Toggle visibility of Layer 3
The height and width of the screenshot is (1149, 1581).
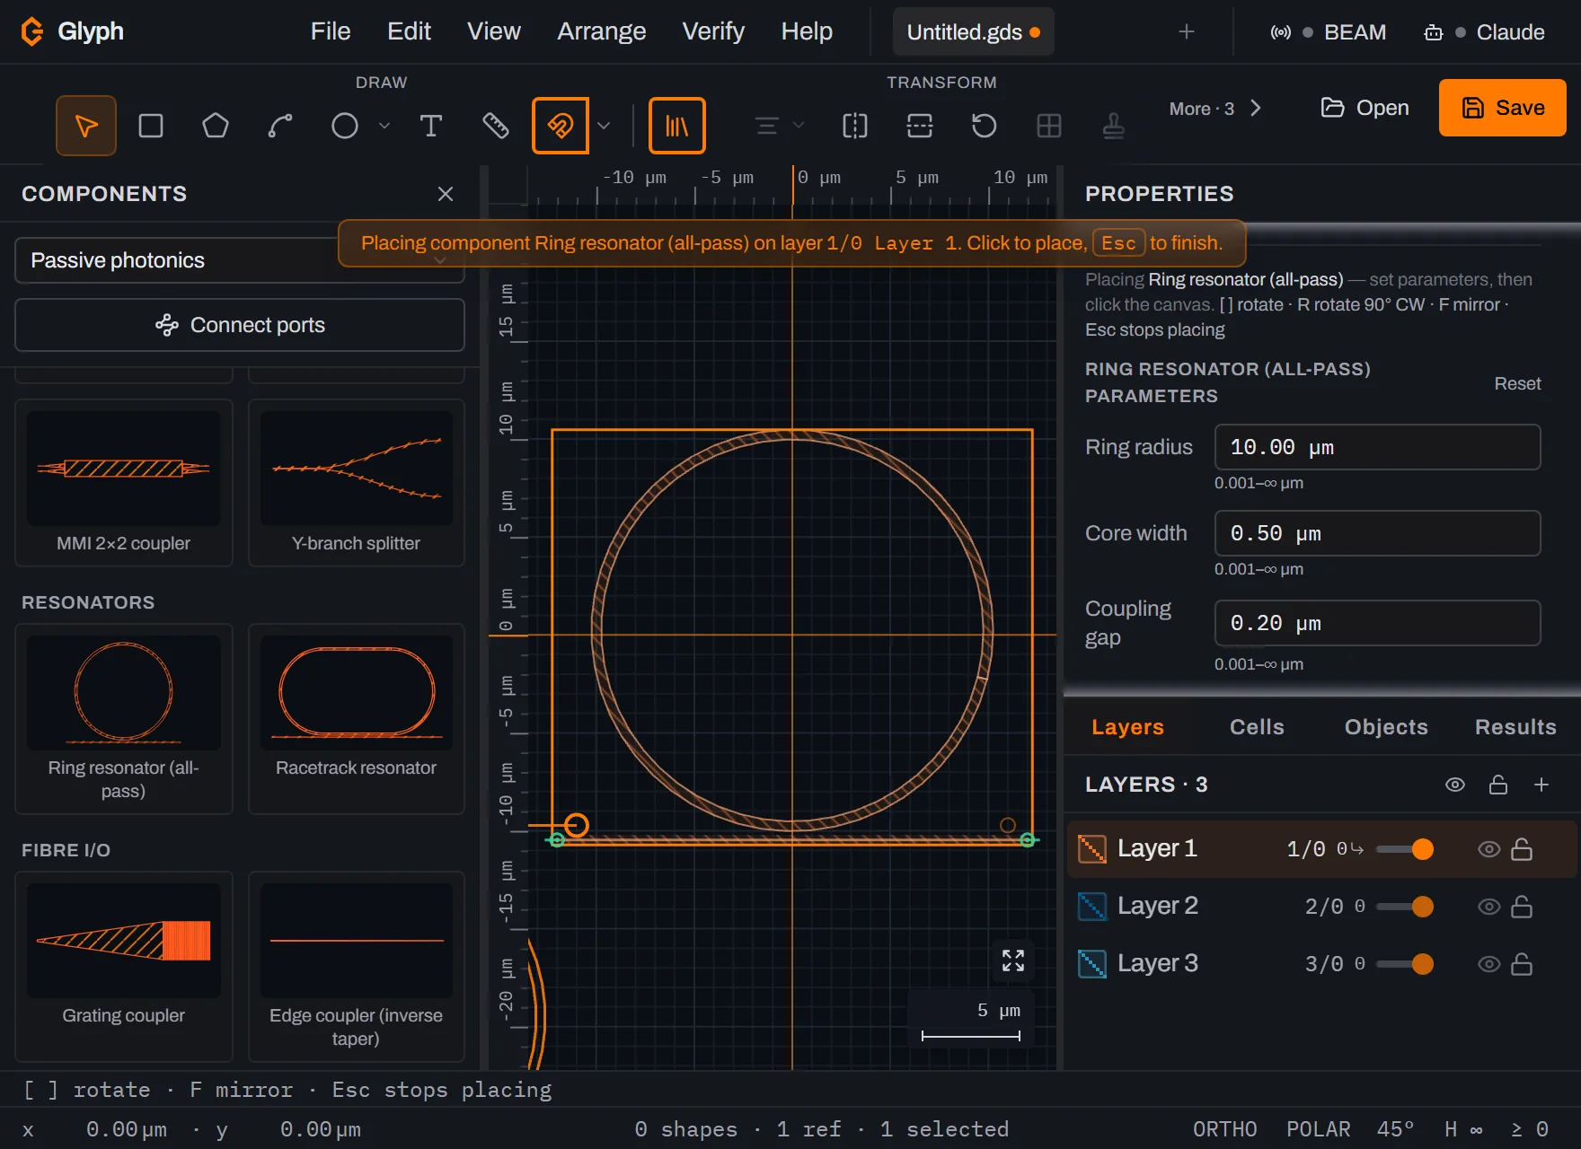(1489, 964)
